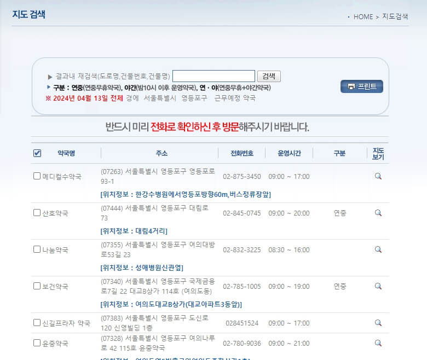The height and width of the screenshot is (360, 427).
Task: Click the 운영시간 column header
Action: (x=289, y=153)
